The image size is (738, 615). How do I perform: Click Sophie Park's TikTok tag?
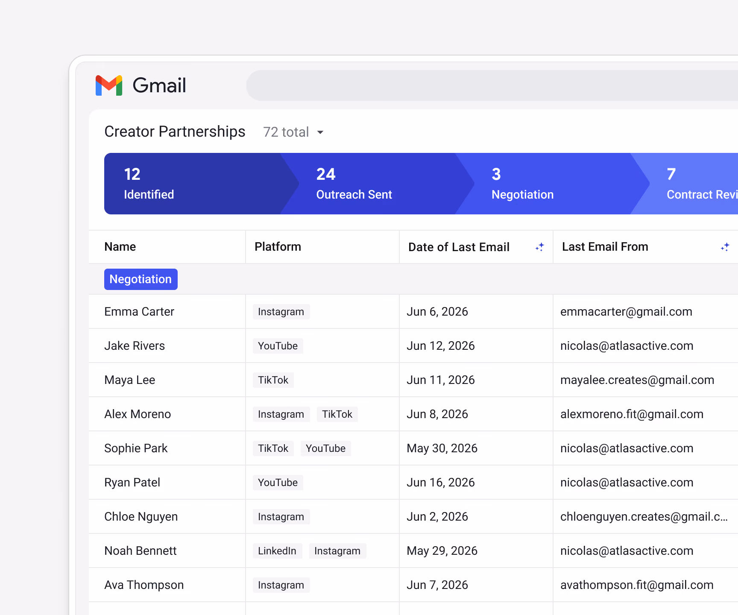pyautogui.click(x=273, y=448)
